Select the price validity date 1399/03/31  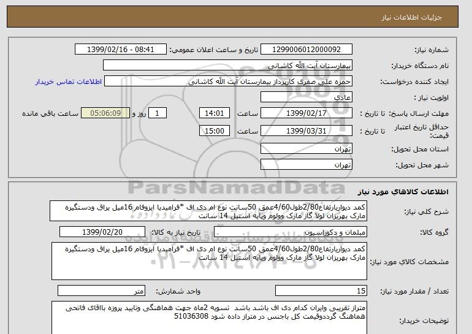pyautogui.click(x=306, y=131)
